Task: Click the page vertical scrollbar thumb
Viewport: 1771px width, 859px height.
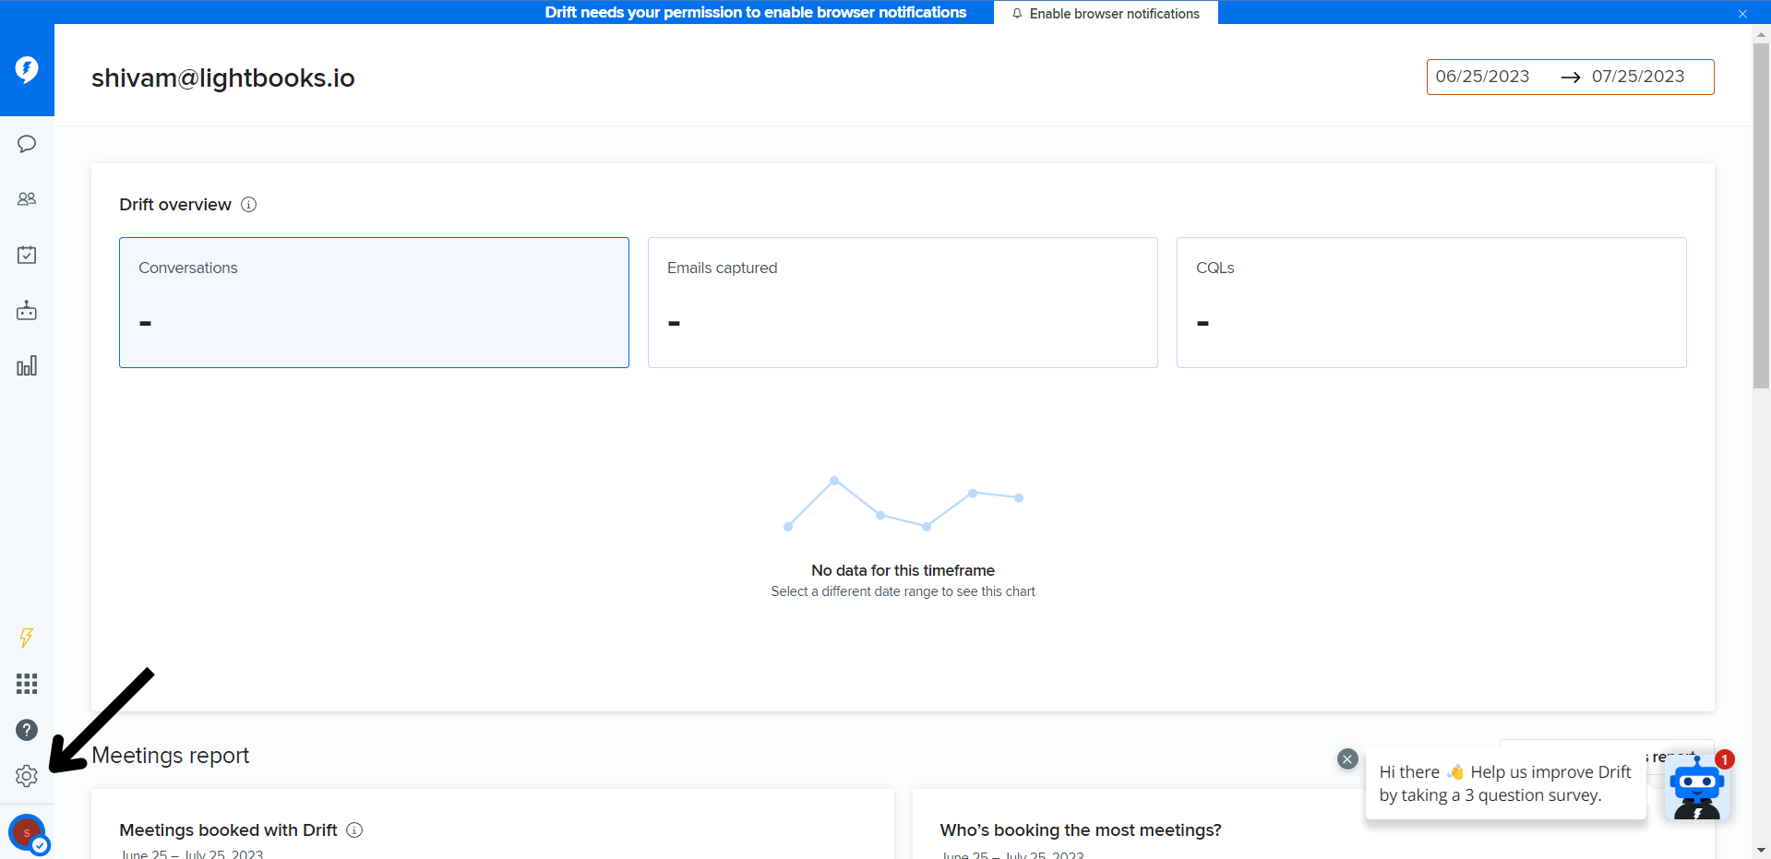Action: pyautogui.click(x=1762, y=215)
